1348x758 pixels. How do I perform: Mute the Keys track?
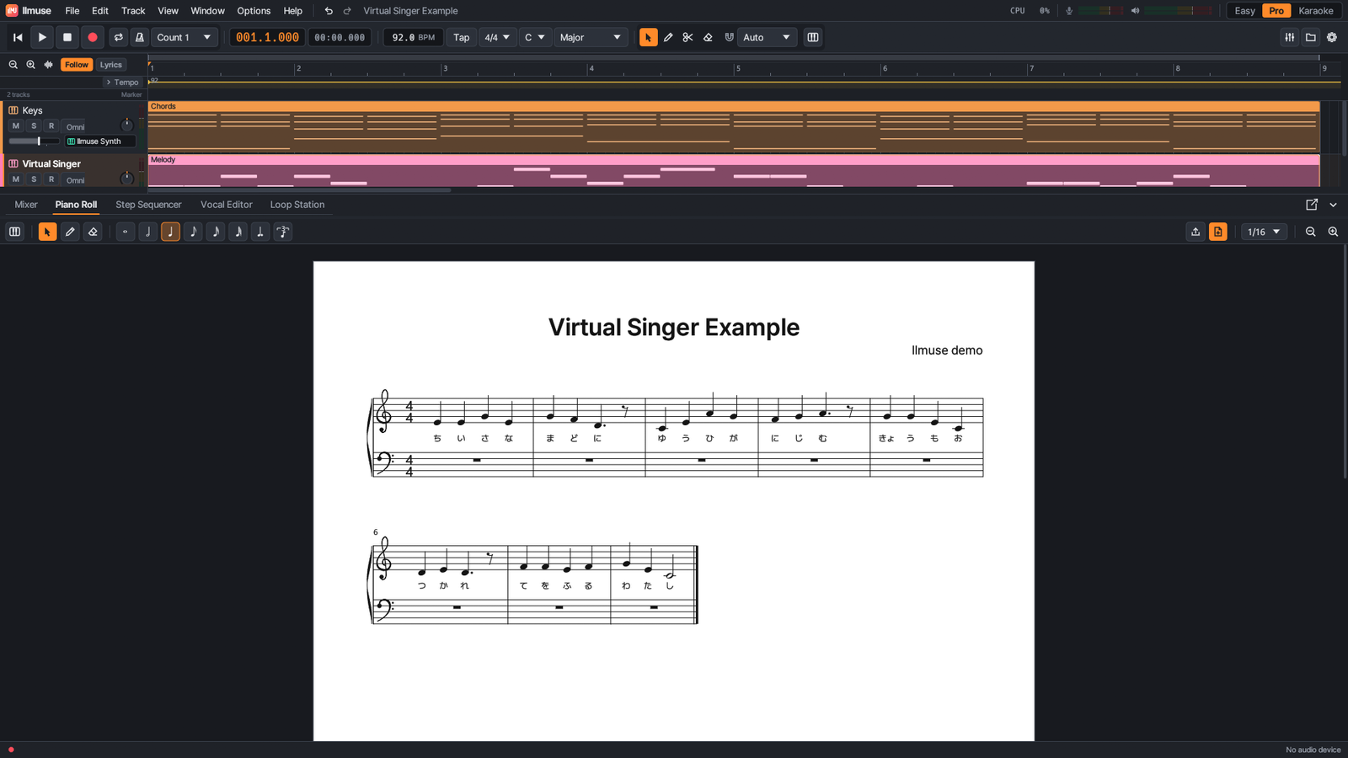pos(15,125)
